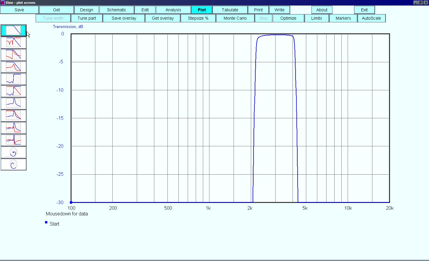Click Get overlay
This screenshot has height=261, width=429.
pos(163,18)
